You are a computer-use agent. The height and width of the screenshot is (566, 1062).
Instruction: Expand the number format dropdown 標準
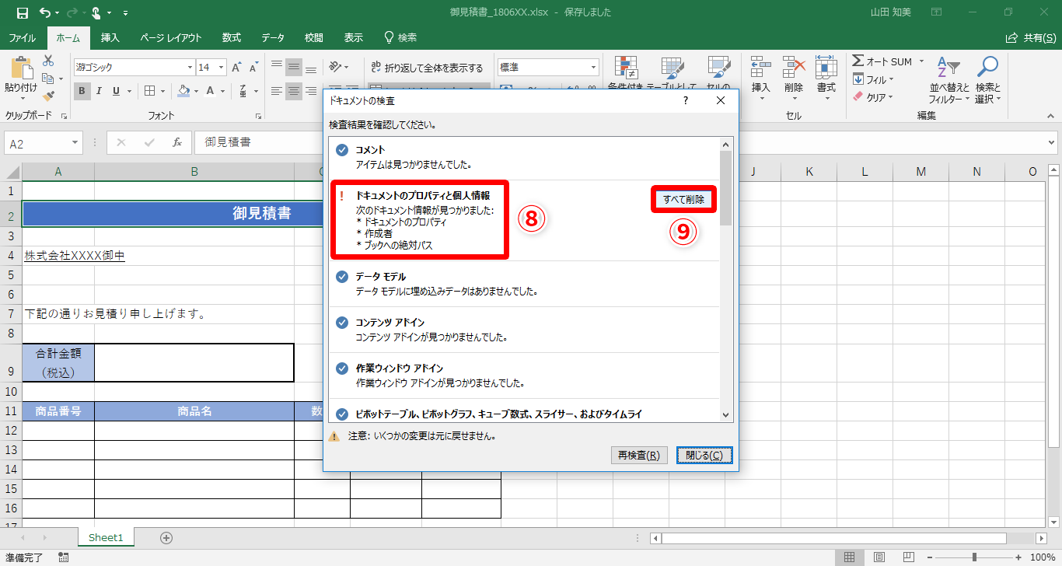[x=593, y=68]
